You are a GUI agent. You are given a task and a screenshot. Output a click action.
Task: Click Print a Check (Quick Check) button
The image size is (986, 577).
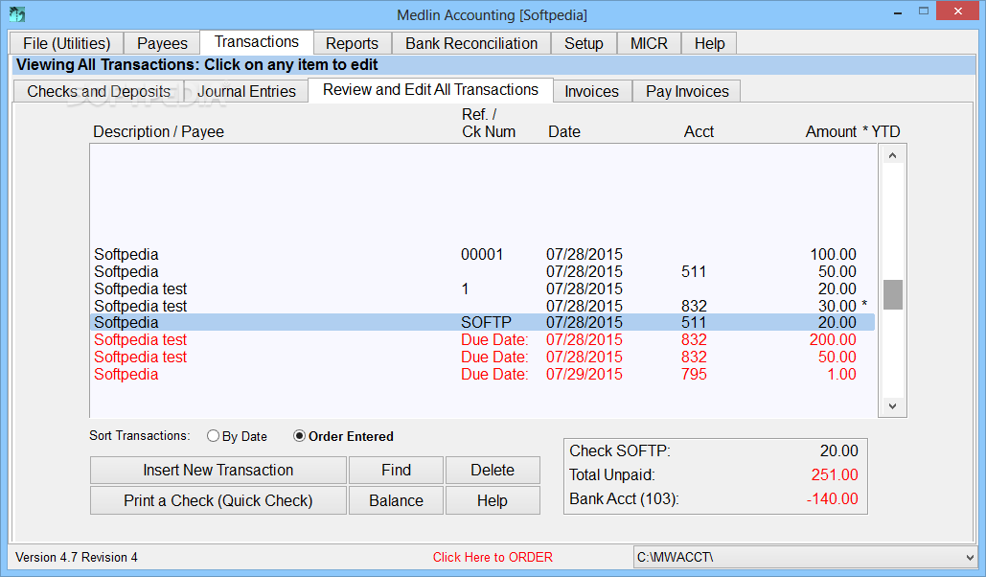pyautogui.click(x=218, y=500)
